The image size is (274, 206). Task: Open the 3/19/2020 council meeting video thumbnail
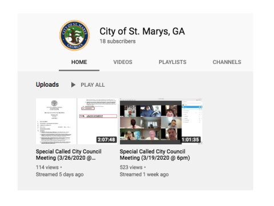coord(161,121)
